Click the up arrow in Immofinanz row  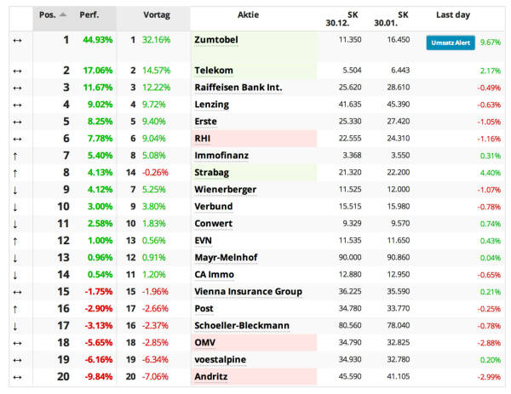tap(16, 155)
